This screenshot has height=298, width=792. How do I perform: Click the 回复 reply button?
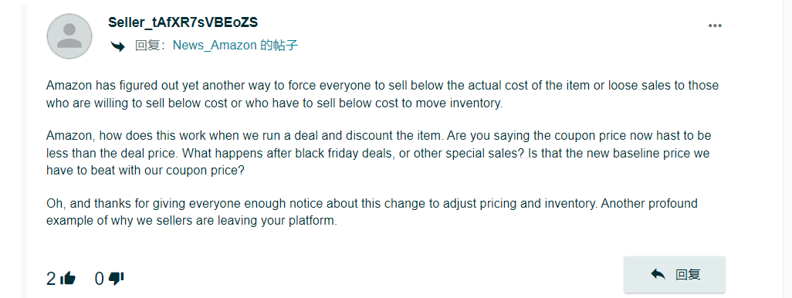coord(675,274)
